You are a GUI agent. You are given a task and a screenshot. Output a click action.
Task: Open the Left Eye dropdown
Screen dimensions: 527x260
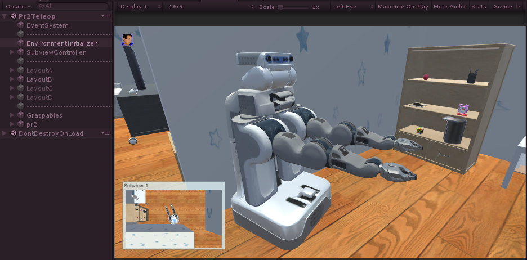pyautogui.click(x=351, y=7)
